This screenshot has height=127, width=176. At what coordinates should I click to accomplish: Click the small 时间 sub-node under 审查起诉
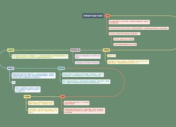[14, 83]
